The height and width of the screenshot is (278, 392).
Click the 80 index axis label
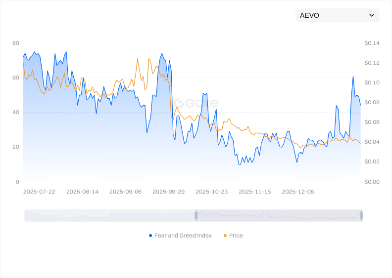[16, 43]
